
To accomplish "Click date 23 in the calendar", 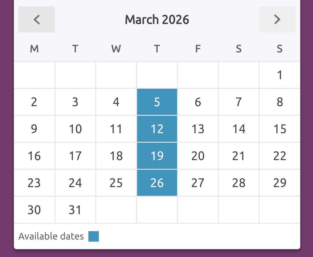I will [x=34, y=183].
